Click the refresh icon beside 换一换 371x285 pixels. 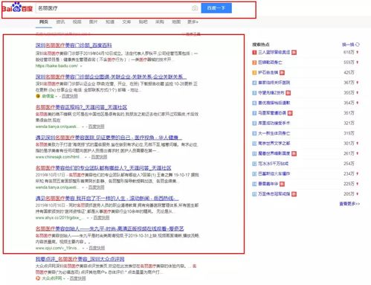(358, 45)
